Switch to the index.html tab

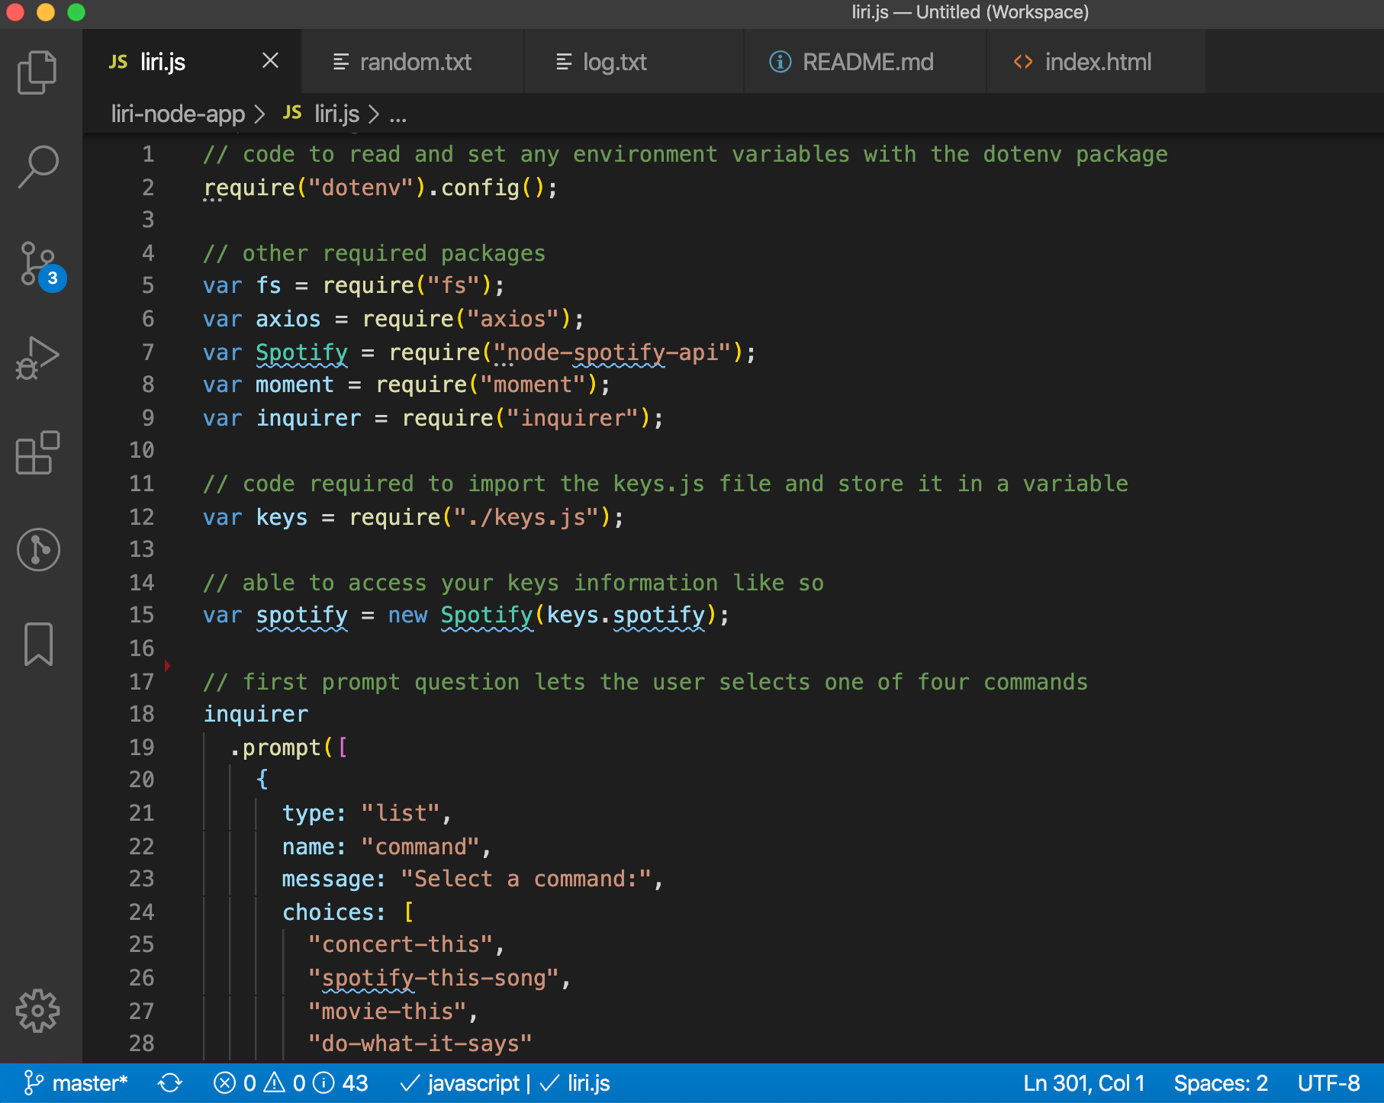click(x=1096, y=62)
